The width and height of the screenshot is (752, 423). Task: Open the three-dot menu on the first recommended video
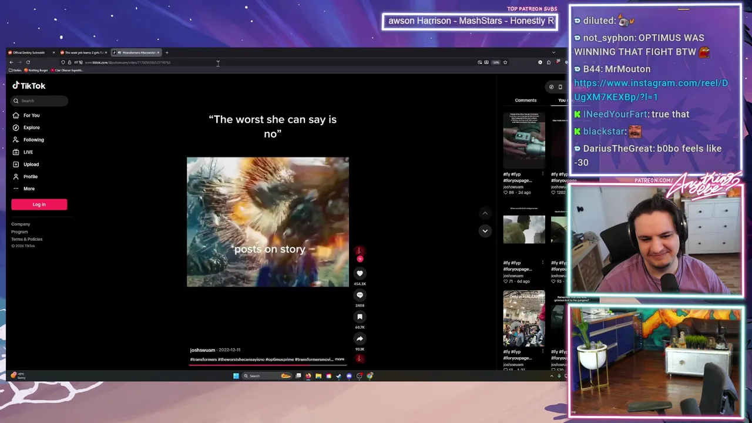pos(542,174)
